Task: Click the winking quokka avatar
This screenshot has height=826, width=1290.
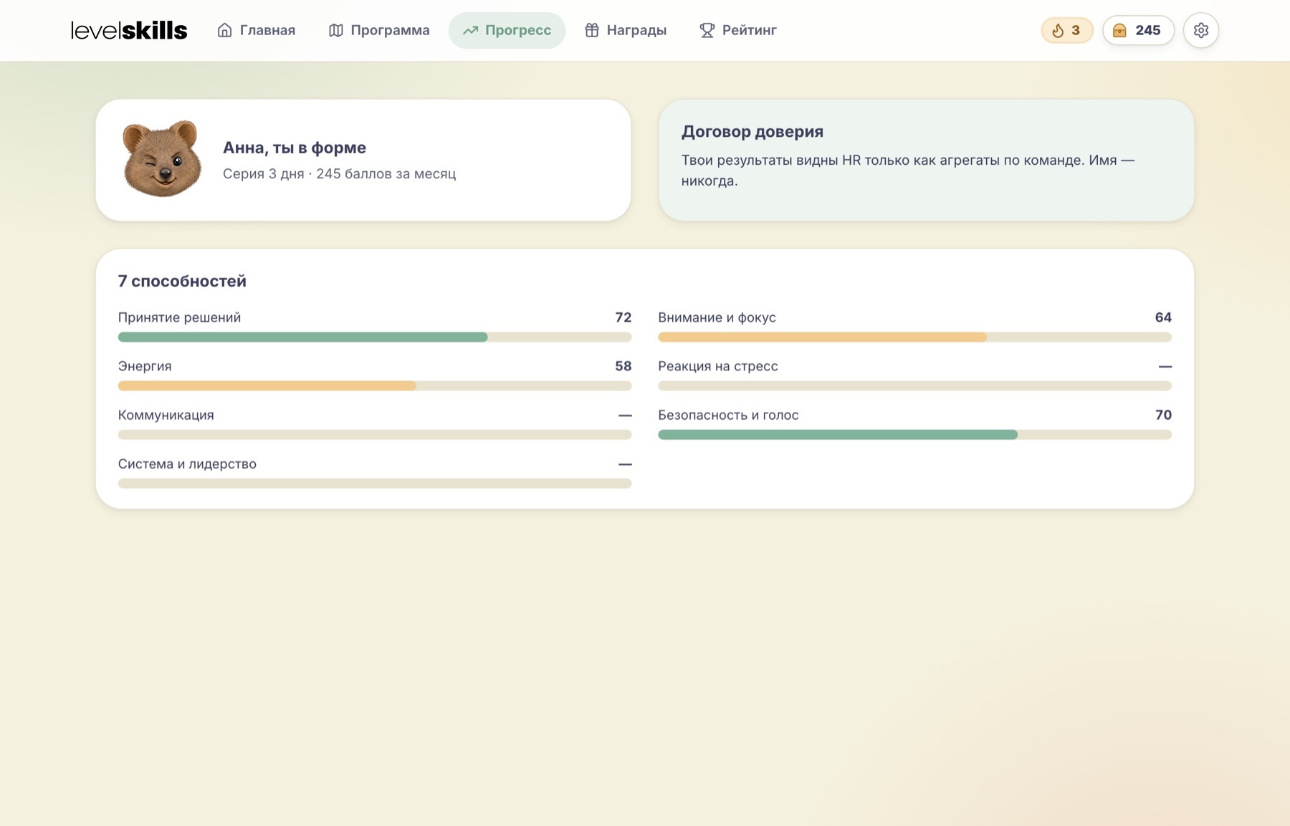Action: tap(162, 158)
